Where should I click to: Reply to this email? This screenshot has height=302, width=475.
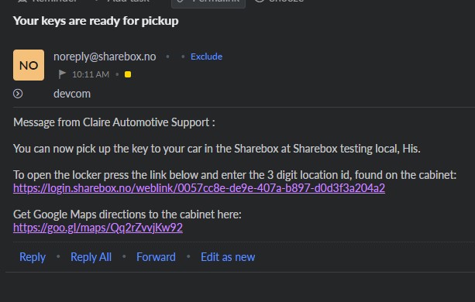[33, 257]
